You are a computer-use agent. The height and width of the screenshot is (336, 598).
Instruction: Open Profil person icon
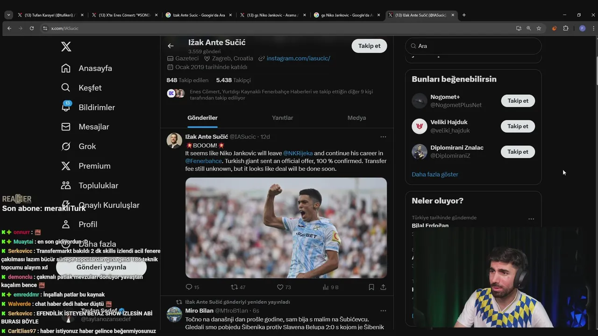click(66, 224)
